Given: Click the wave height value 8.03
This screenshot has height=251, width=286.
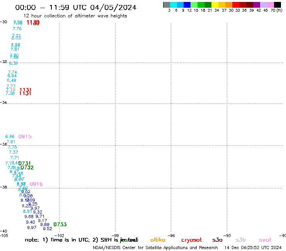Looking at the screenshot, I should 16,38.
